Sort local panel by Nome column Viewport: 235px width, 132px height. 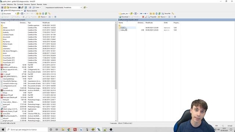(x=3, y=23)
